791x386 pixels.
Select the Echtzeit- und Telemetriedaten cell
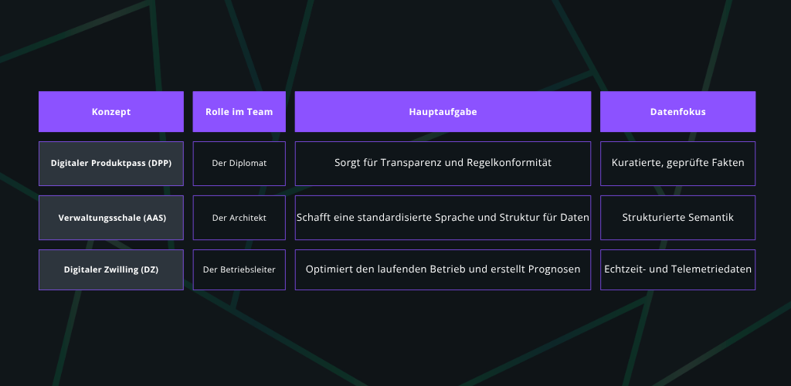677,269
